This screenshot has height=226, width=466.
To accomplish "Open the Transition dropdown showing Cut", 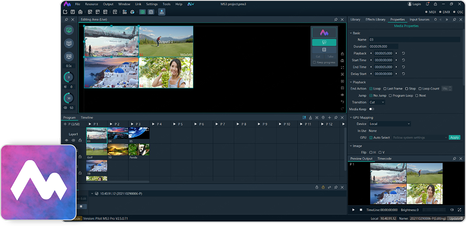I will tap(377, 103).
